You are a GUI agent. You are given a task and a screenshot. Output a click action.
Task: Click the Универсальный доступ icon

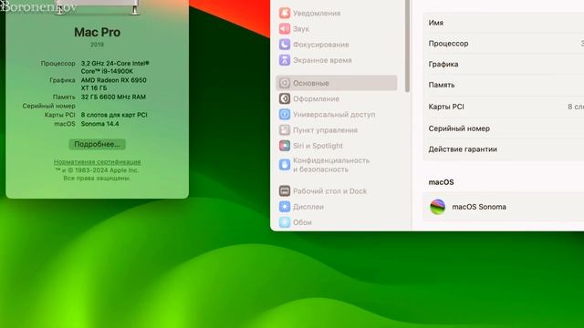tap(285, 114)
